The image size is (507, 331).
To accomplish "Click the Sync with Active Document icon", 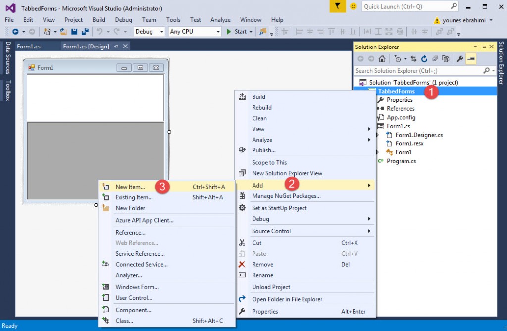I will pyautogui.click(x=413, y=59).
